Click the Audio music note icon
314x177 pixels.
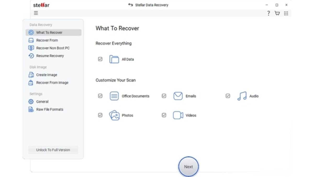[242, 96]
